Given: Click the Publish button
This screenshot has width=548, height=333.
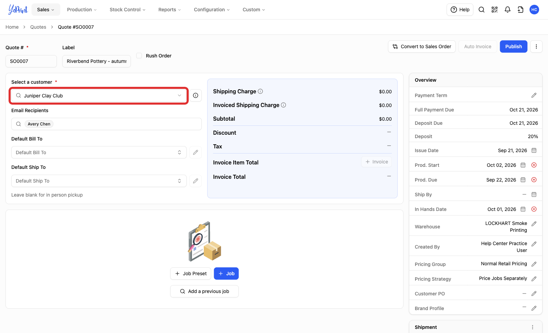Looking at the screenshot, I should (513, 46).
